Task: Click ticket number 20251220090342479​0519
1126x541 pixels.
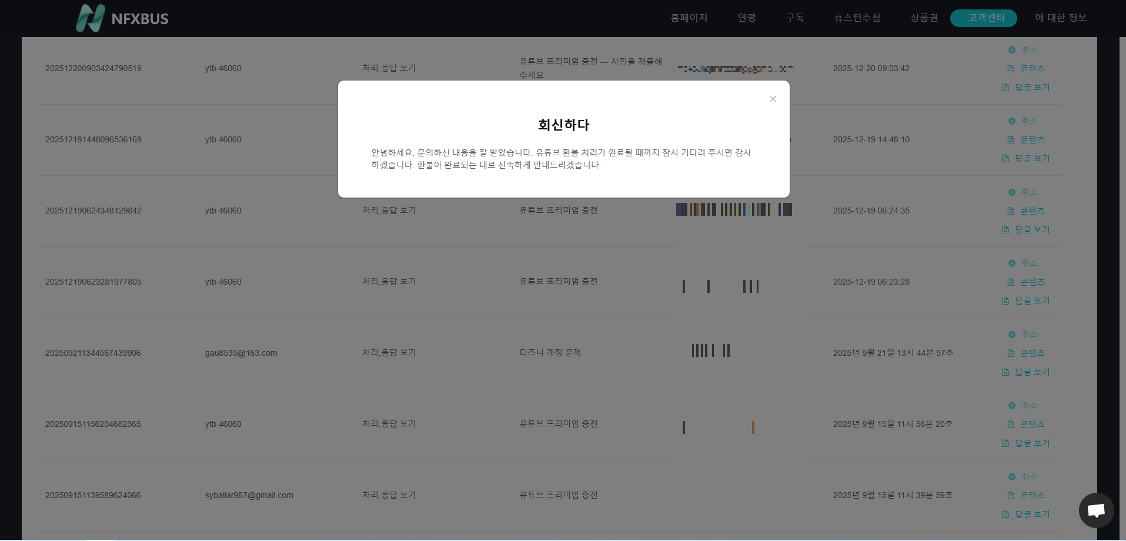Action: 93,68
